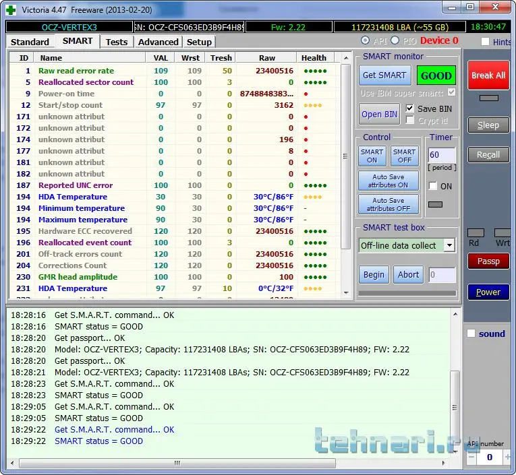Click the OCZ-VERTEX3 model name field
This screenshot has width=516, height=475.
coord(69,27)
